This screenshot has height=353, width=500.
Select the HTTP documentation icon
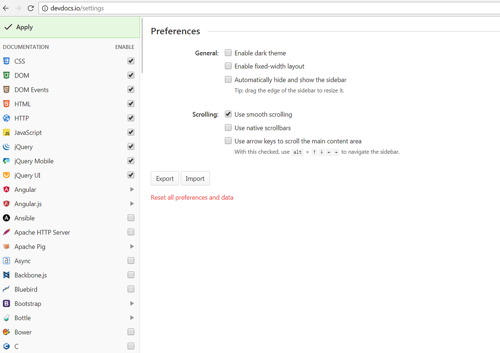click(6, 118)
